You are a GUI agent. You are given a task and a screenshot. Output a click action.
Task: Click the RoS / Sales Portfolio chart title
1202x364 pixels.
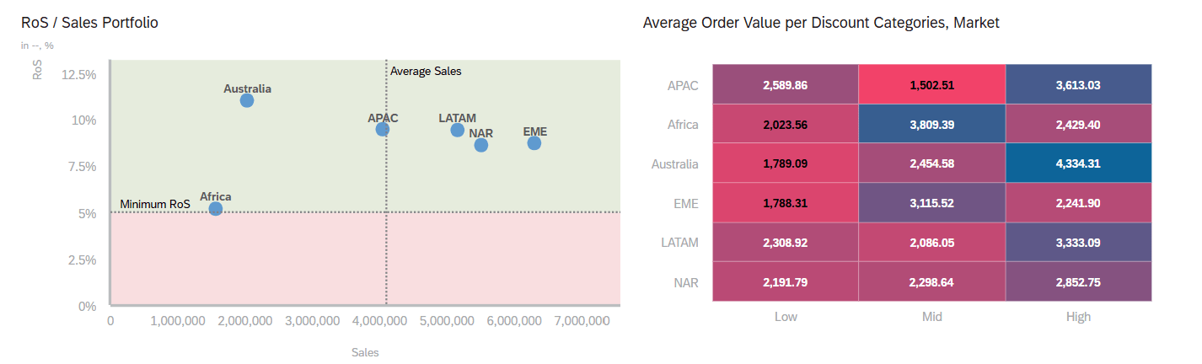point(89,23)
